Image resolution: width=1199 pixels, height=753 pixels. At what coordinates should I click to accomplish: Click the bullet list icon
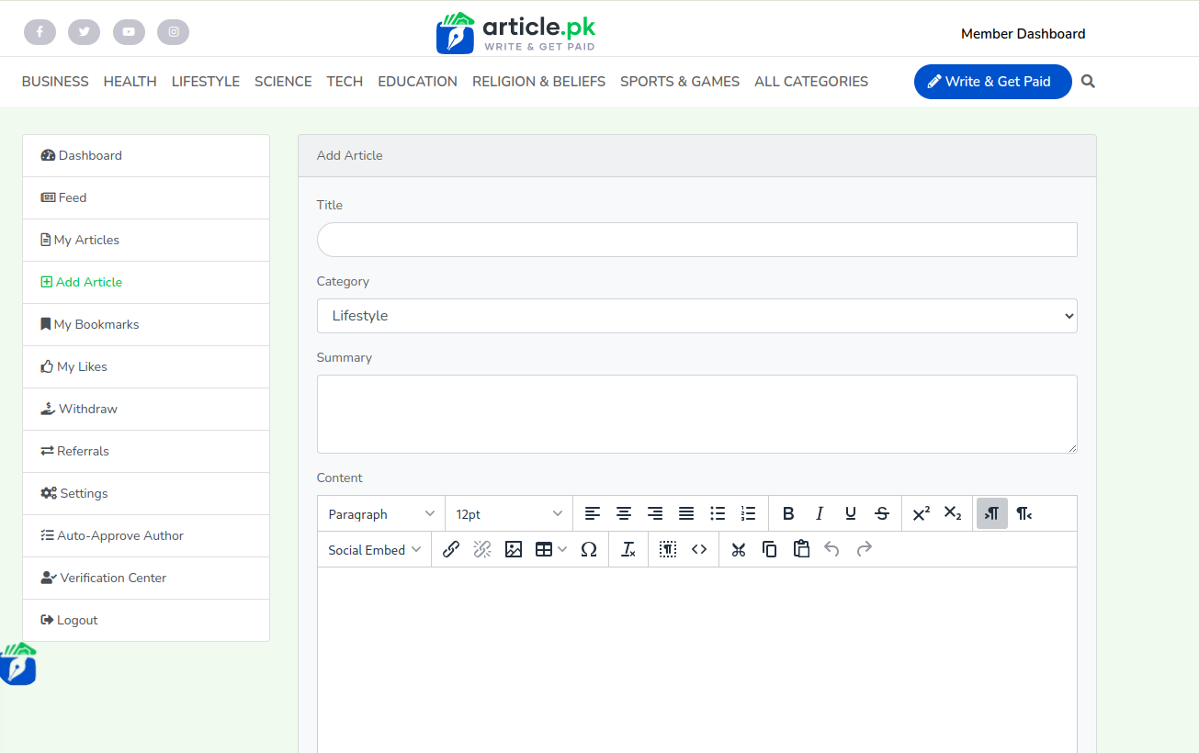click(718, 514)
